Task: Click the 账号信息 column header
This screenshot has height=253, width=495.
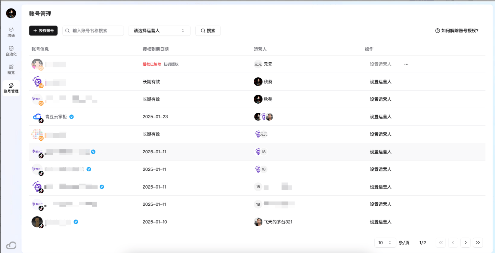Action: pos(40,49)
